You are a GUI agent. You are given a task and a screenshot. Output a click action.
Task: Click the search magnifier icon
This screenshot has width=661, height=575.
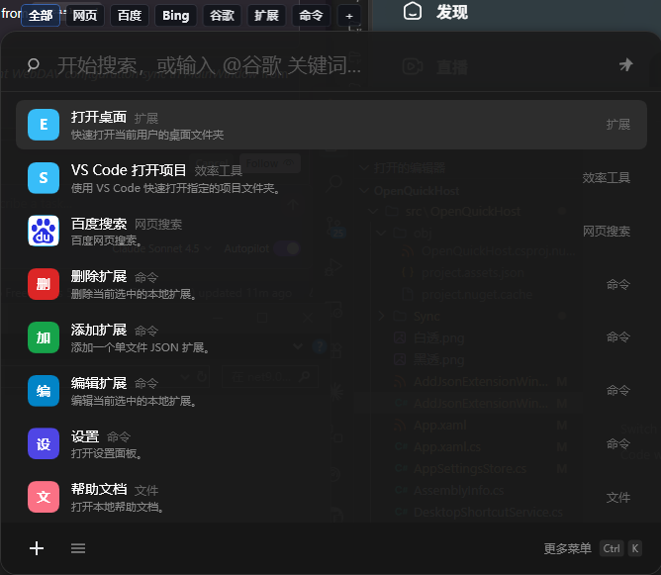coord(34,65)
